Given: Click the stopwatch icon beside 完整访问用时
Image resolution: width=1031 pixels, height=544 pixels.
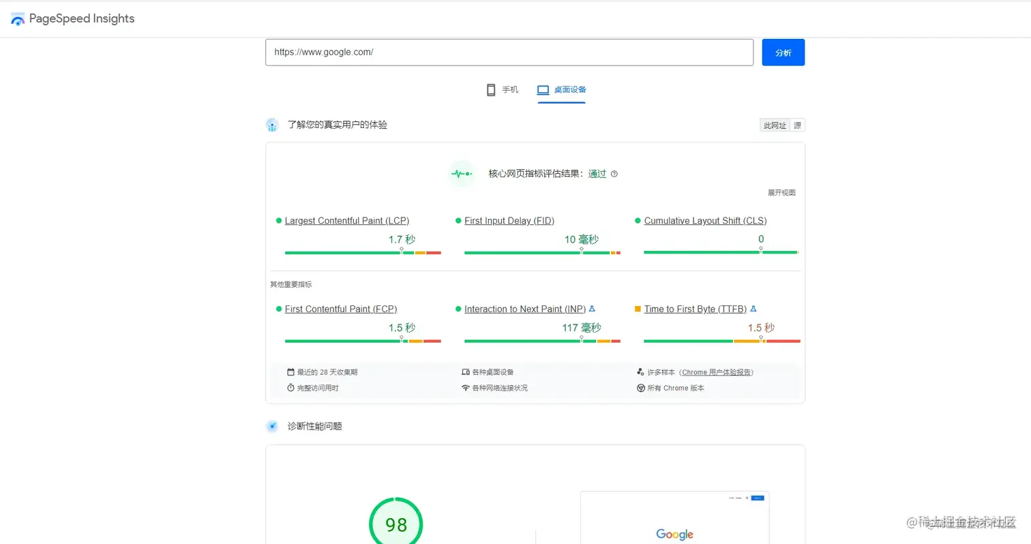Looking at the screenshot, I should [290, 388].
